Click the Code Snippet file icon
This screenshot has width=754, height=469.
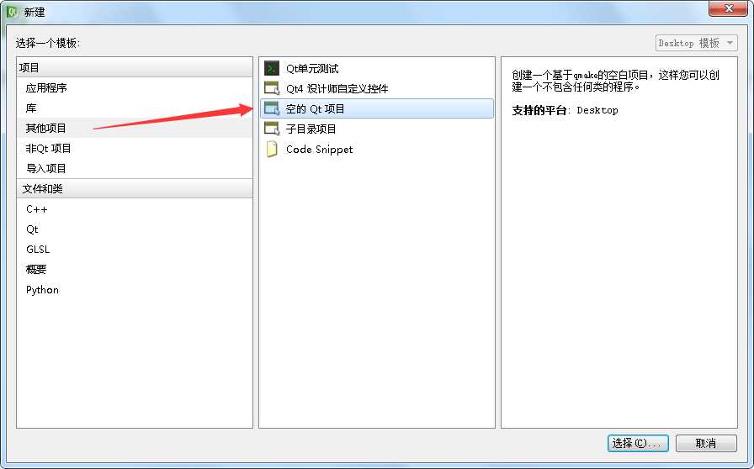click(x=272, y=149)
